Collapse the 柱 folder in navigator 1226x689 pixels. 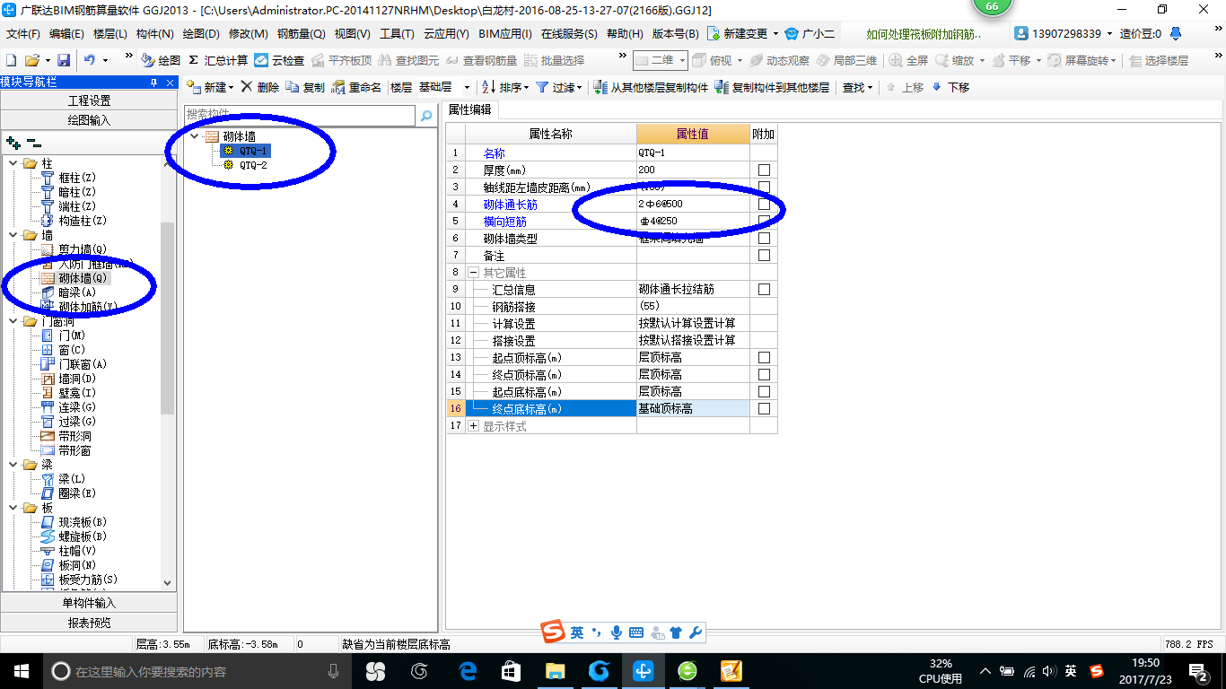coord(13,163)
